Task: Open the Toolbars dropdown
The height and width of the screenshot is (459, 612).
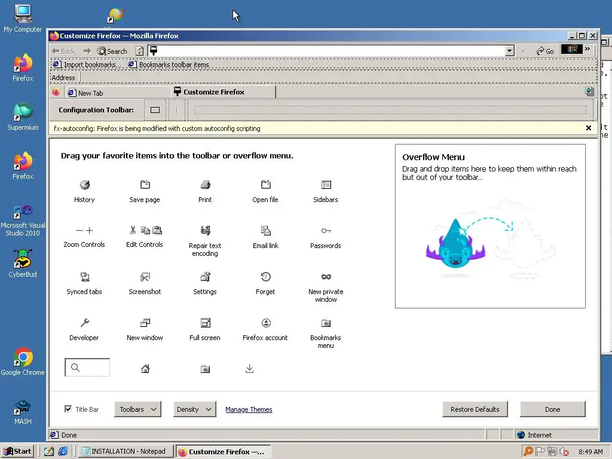Action: coord(138,409)
